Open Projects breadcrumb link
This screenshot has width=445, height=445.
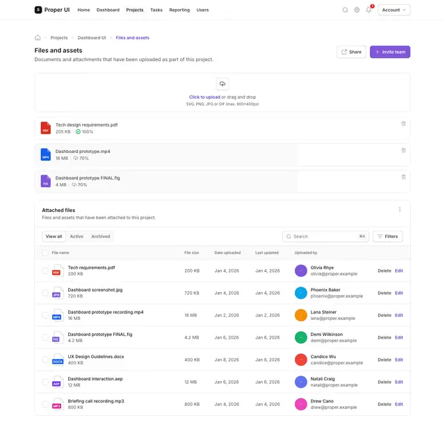point(59,38)
